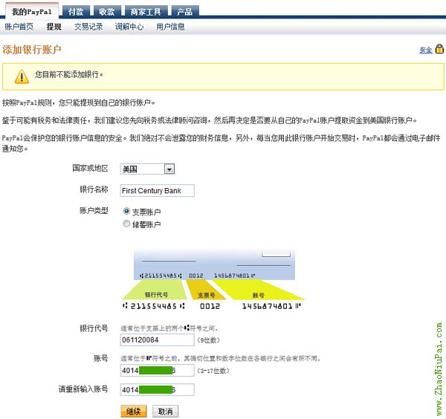Click the 安全 link

point(425,50)
